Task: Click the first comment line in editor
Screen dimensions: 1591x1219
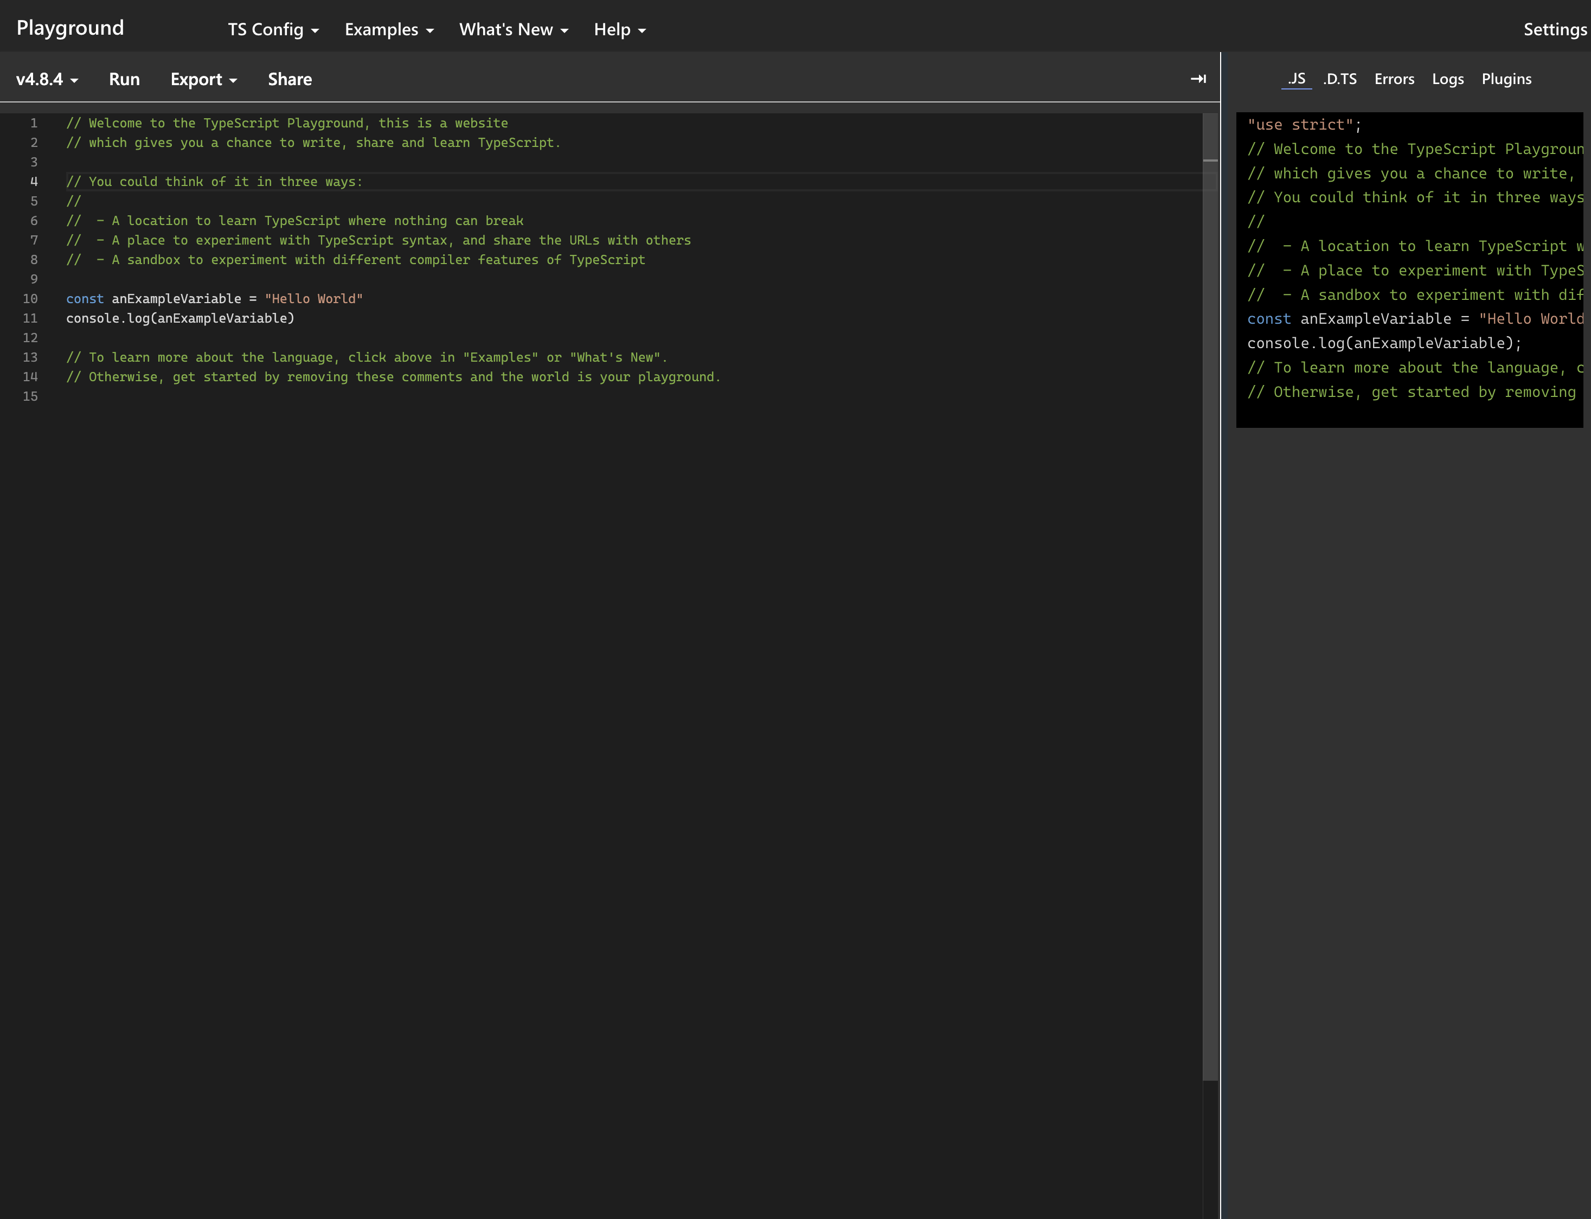Action: 286,123
